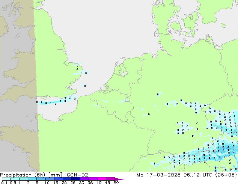Click the legend scale label '45'
The image size is (238, 184).
[x=107, y=182]
